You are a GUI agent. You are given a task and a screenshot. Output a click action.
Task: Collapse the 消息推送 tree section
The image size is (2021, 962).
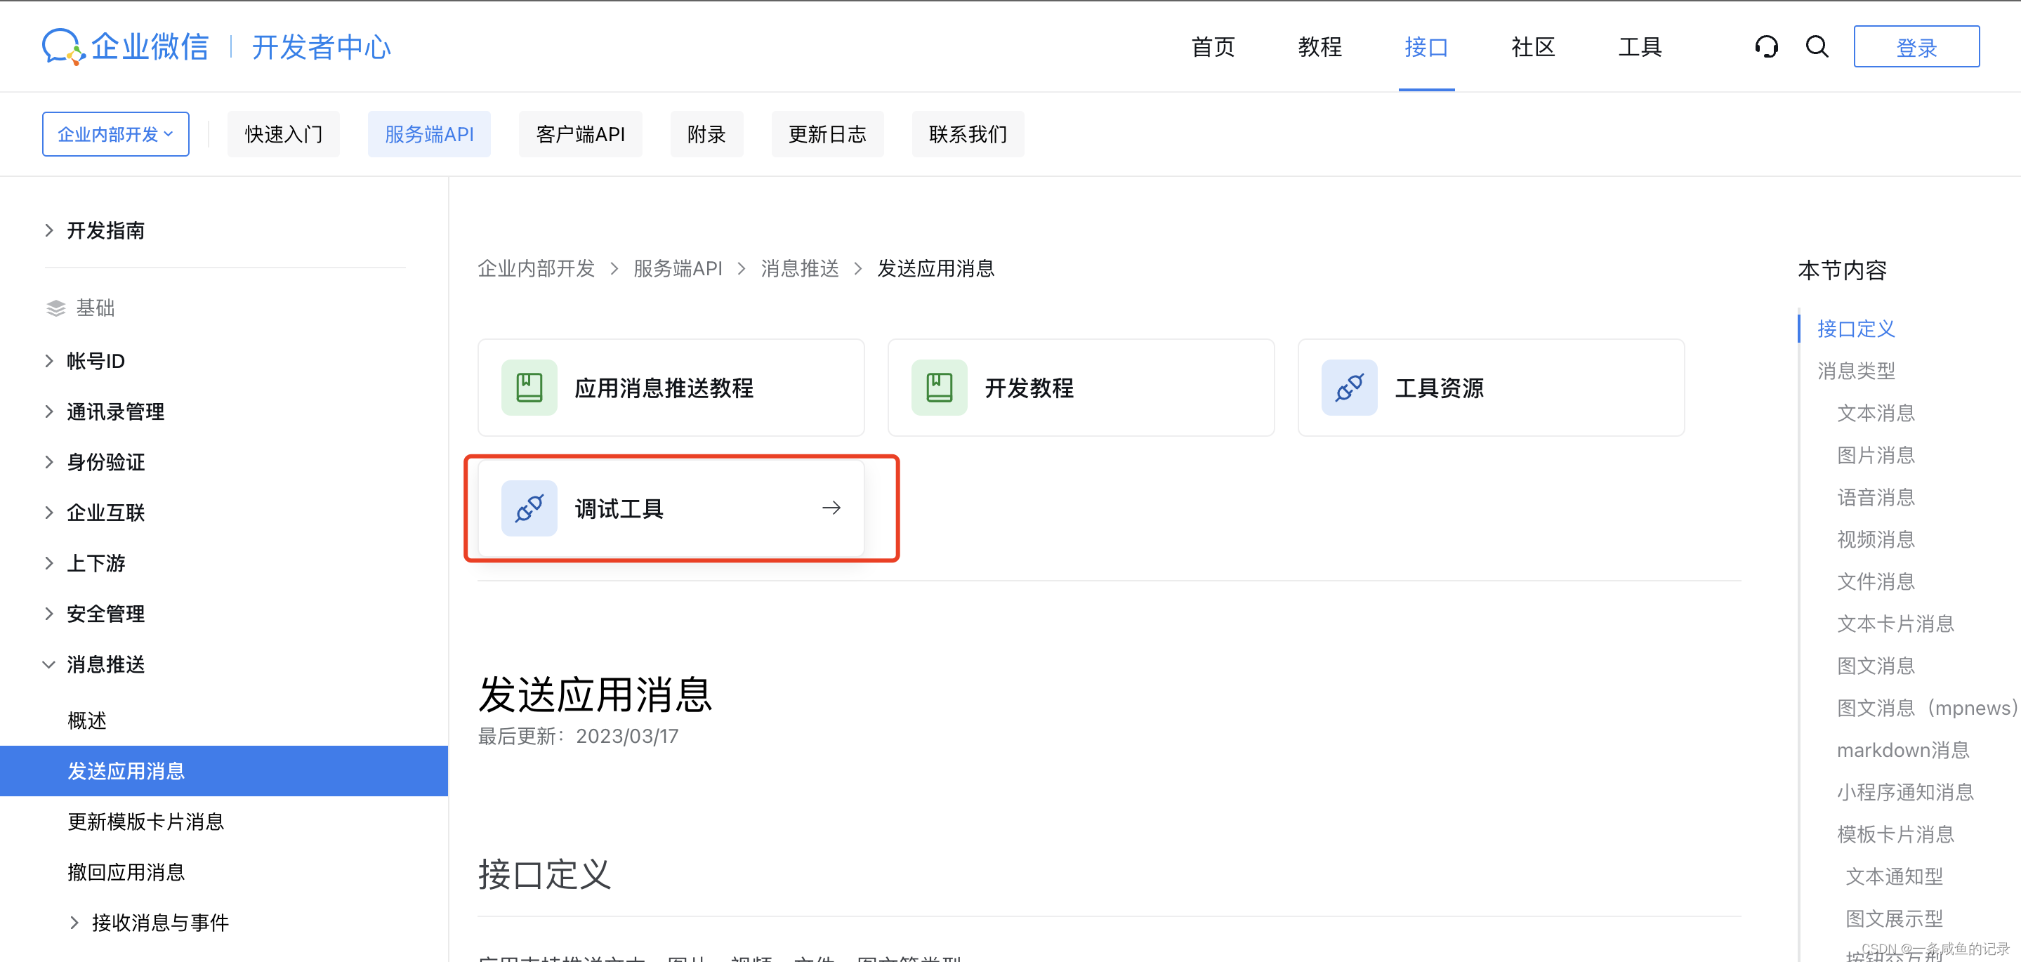click(x=49, y=664)
